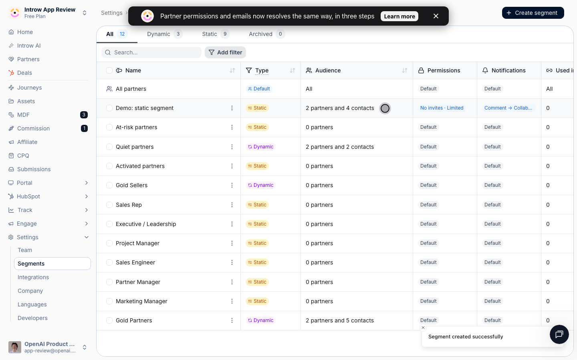Open row menu for Marketing Manager
Viewport: 577px width, 360px height.
click(232, 301)
